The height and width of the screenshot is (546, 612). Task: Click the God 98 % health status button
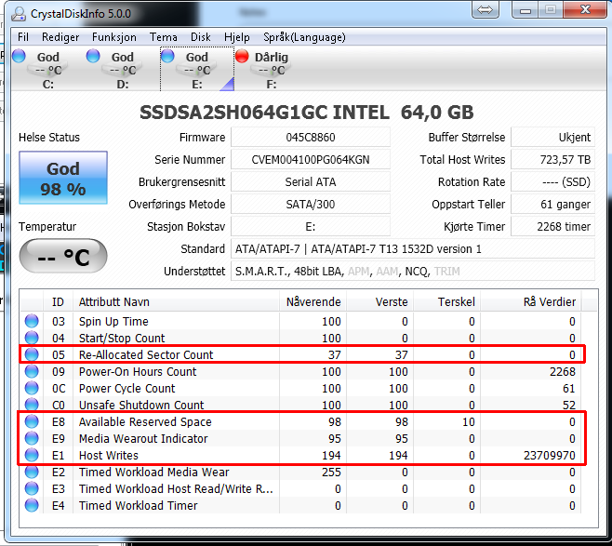tap(63, 178)
